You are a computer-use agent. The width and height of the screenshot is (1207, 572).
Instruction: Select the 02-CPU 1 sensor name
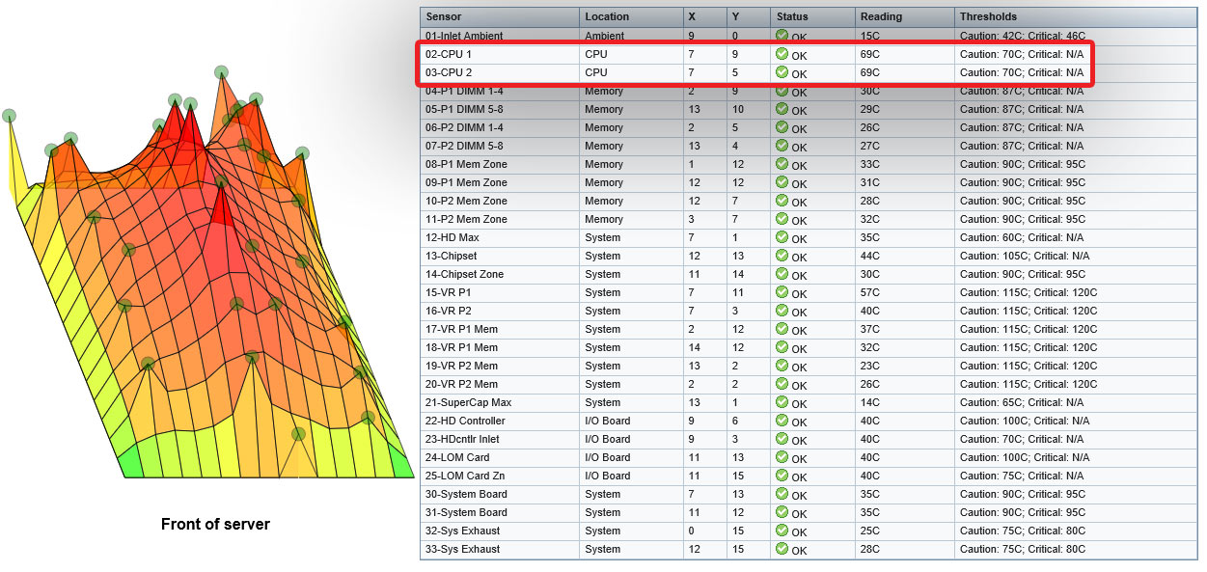[449, 54]
